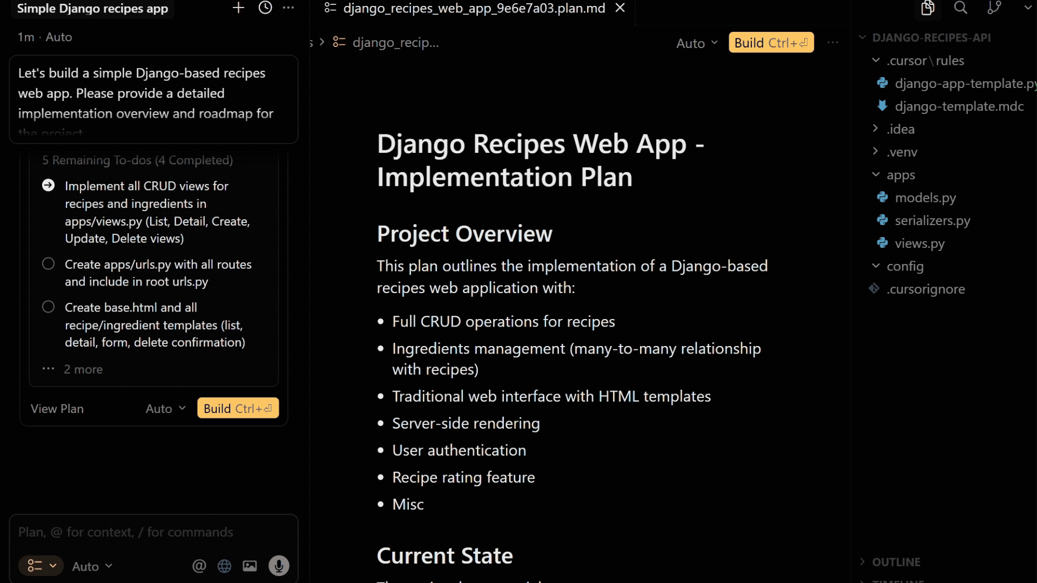Open web search globe icon
Image resolution: width=1037 pixels, height=583 pixels.
point(225,566)
